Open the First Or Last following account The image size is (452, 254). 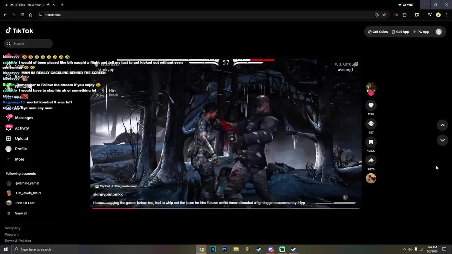click(20, 203)
